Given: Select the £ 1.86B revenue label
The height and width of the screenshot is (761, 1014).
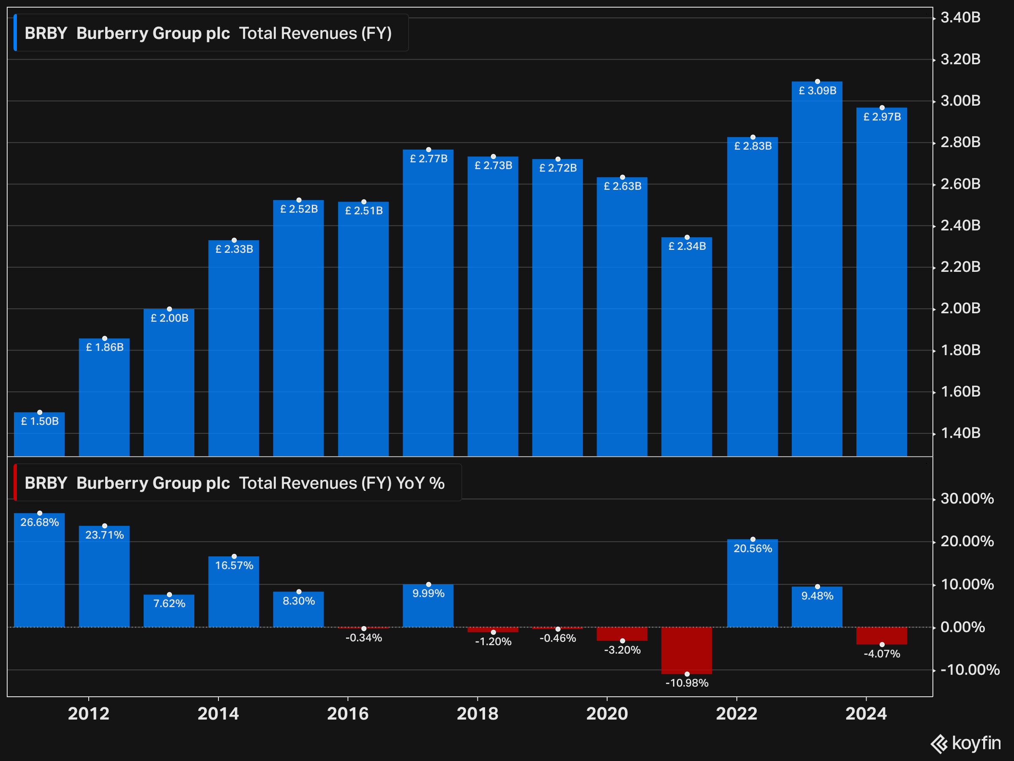Looking at the screenshot, I should [105, 347].
